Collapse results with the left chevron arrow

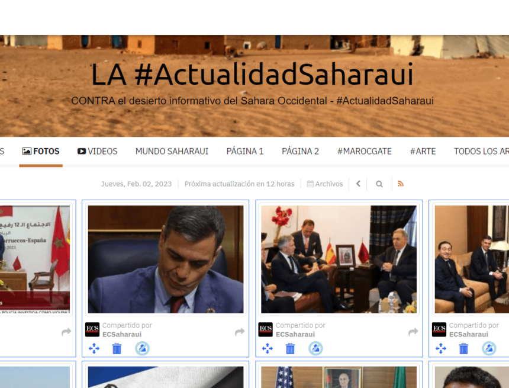click(x=358, y=184)
